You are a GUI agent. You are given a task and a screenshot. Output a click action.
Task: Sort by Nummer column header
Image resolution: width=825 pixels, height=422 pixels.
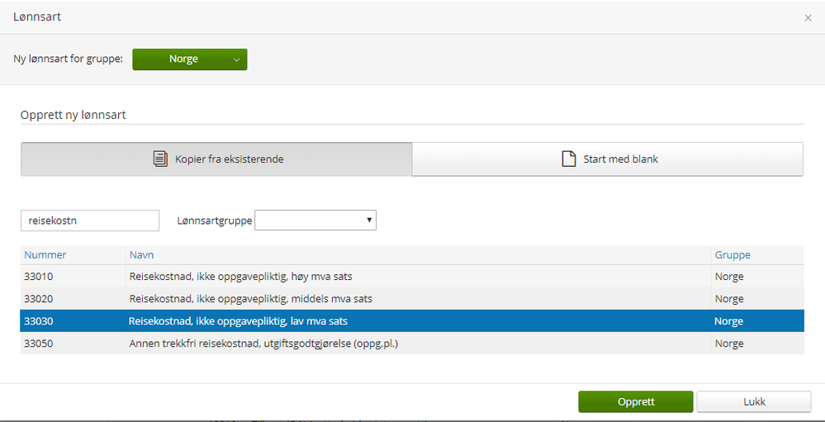pos(45,255)
